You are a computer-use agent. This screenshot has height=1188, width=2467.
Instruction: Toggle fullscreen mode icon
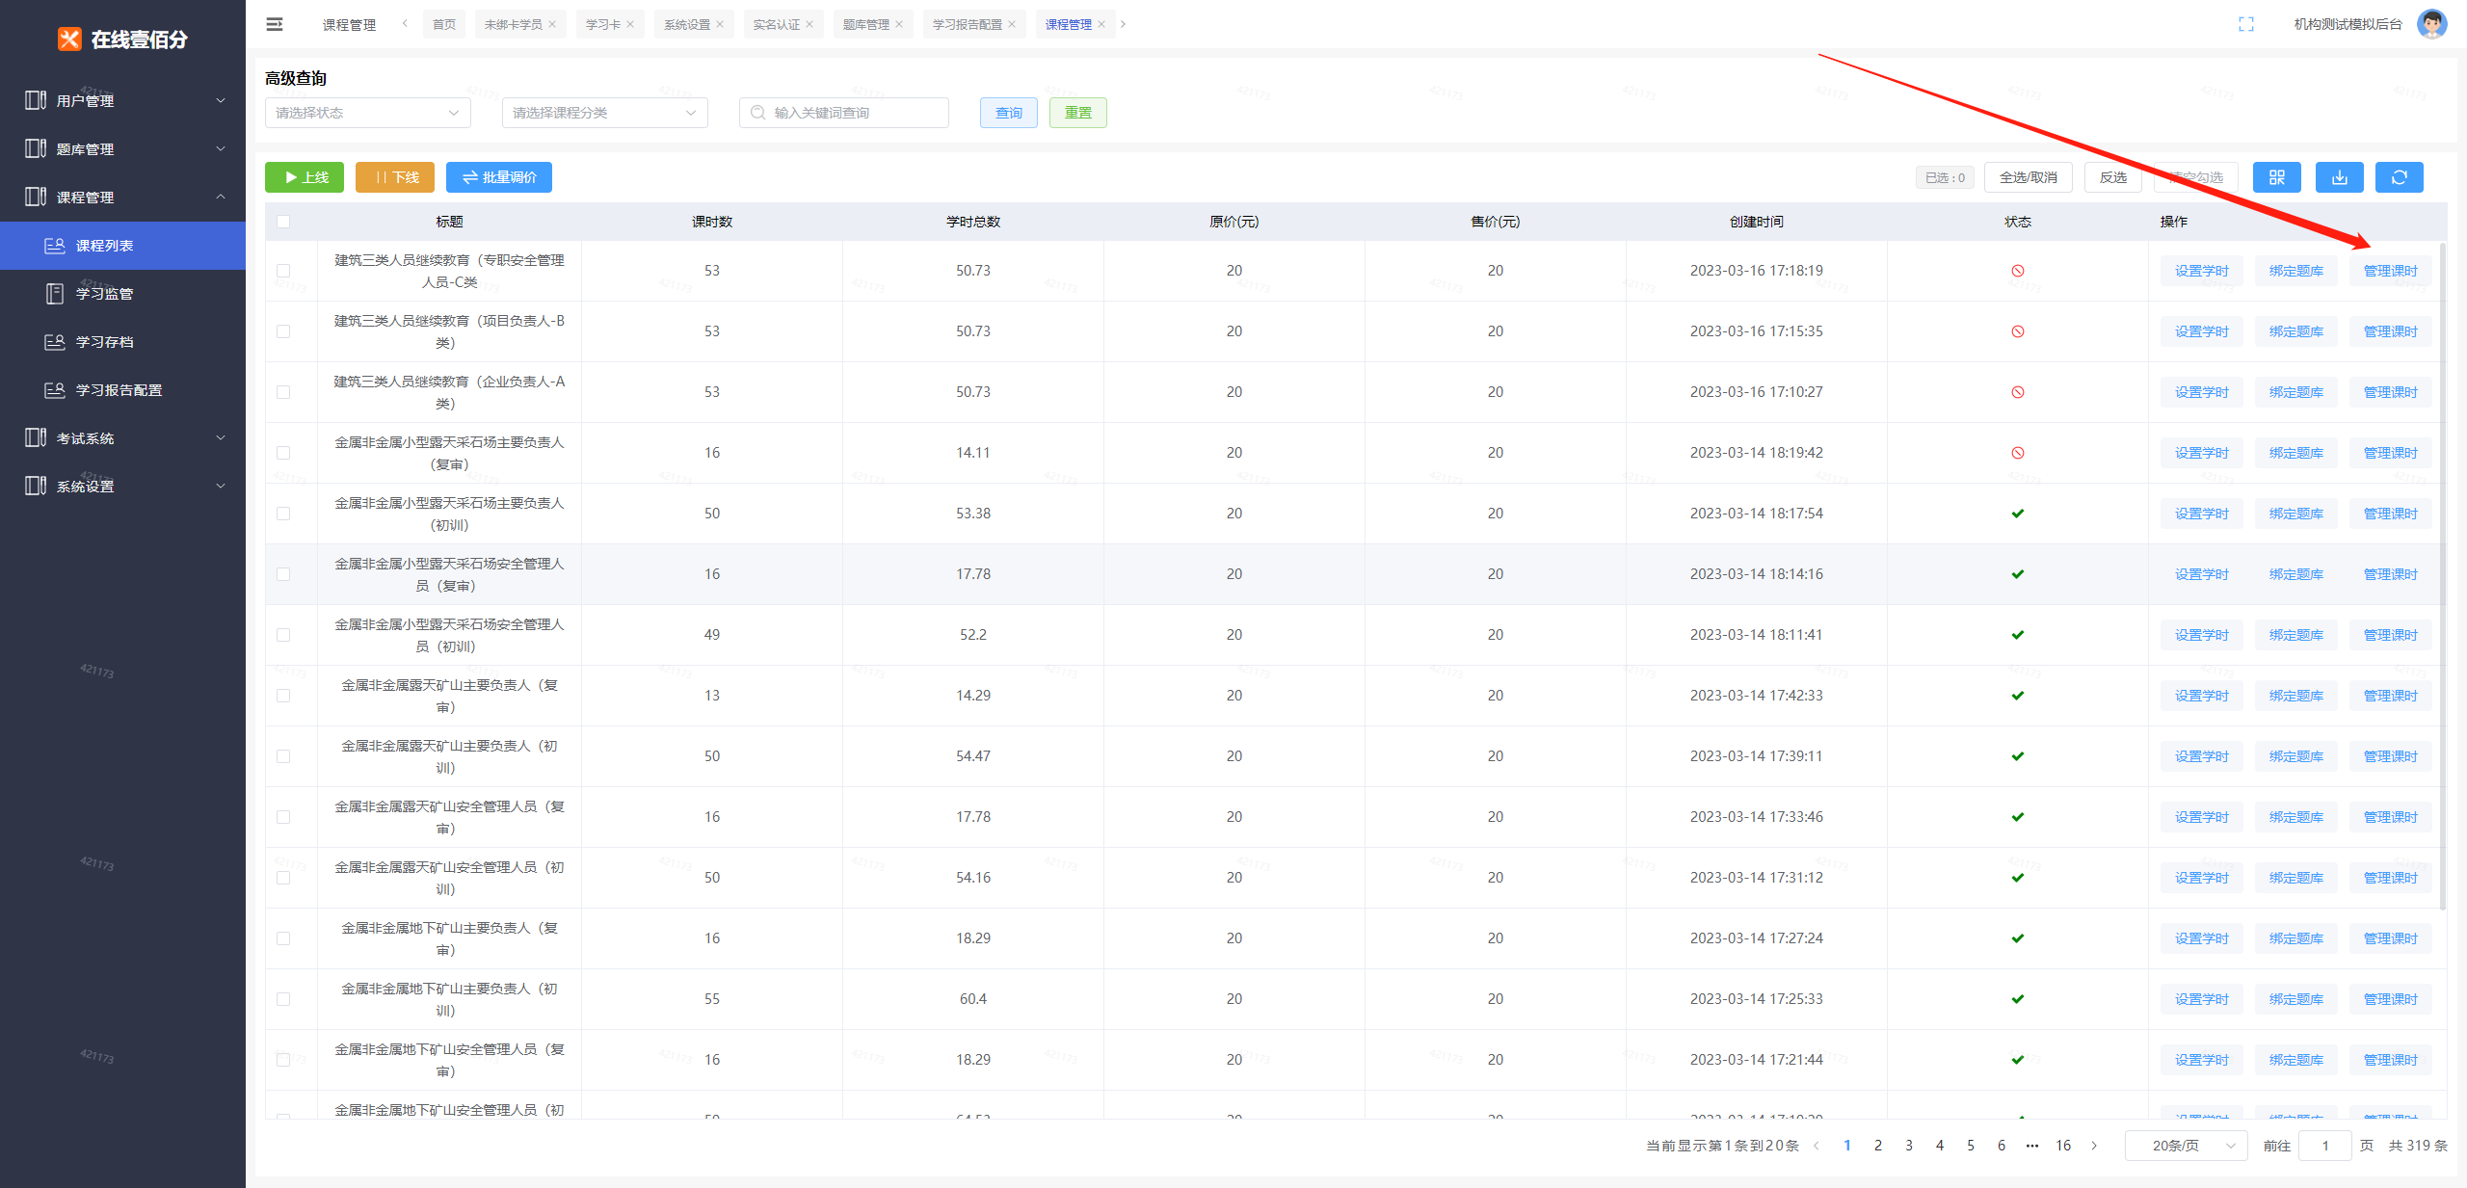coord(2246,24)
